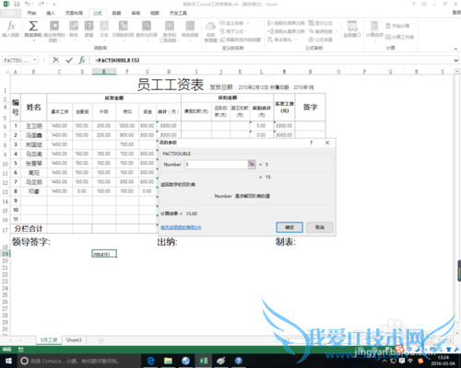The height and width of the screenshot is (368, 461).
Task: Click the formula bar showing =FACTDOUBLE(5)
Action: (x=271, y=60)
